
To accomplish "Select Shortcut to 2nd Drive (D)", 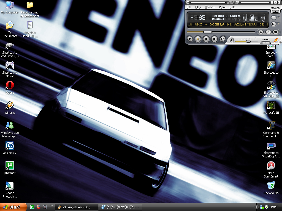I will [10, 50].
